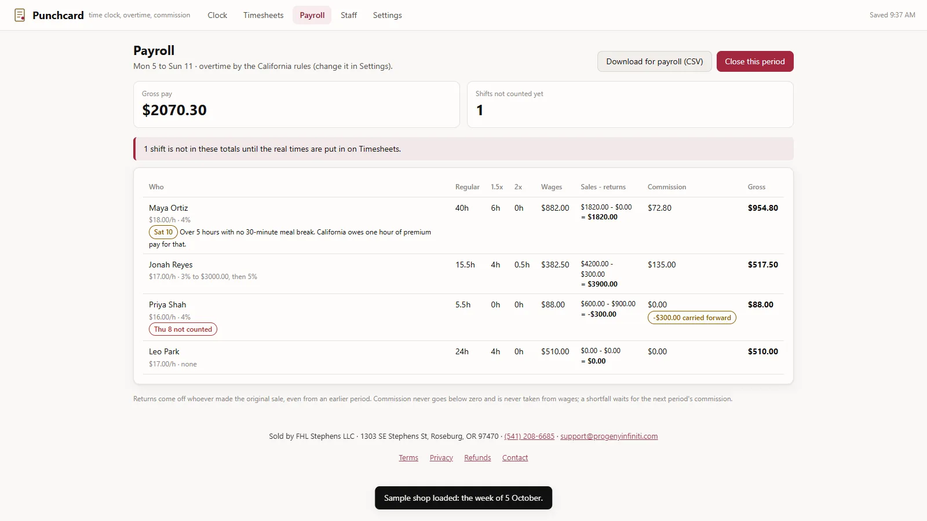Click the Punchcard logo icon
Viewport: 927px width, 521px height.
click(x=20, y=15)
